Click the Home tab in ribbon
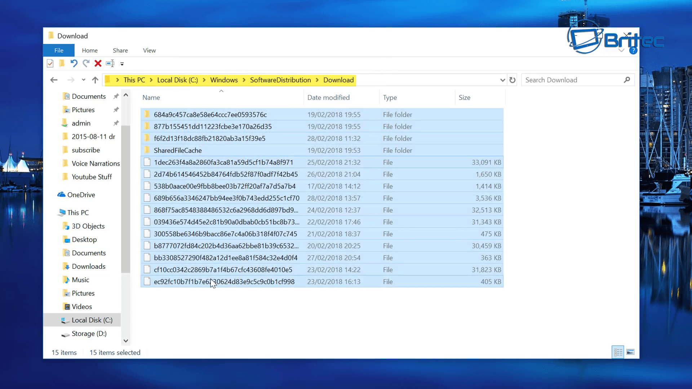 click(x=90, y=50)
